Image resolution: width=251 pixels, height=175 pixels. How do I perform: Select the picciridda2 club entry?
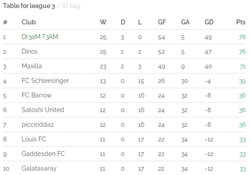point(38,124)
